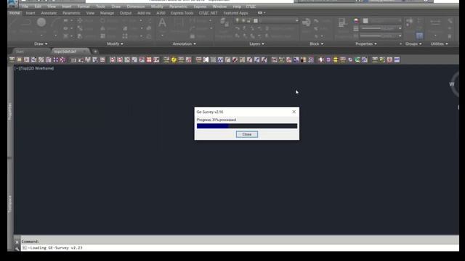Screen dimensions: 465x261
Task: Click the green curved arrow icon in GE-Survey toolbar
Action: pyautogui.click(x=357, y=59)
